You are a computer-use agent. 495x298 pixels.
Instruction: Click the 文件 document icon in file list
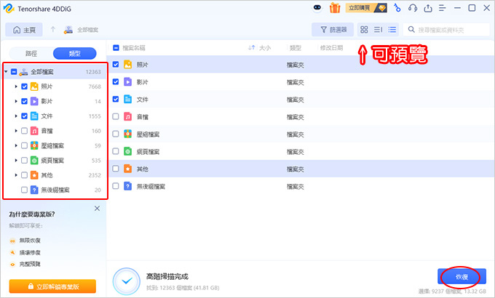(127, 100)
